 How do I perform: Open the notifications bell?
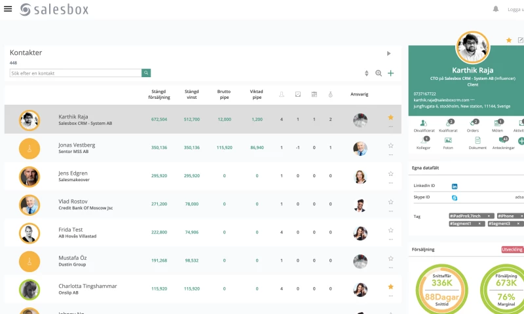click(x=496, y=9)
